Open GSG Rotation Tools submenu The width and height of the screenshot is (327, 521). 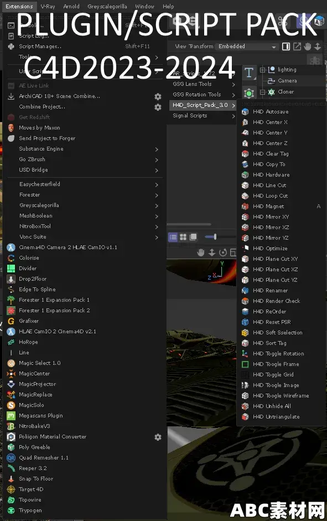(x=203, y=94)
